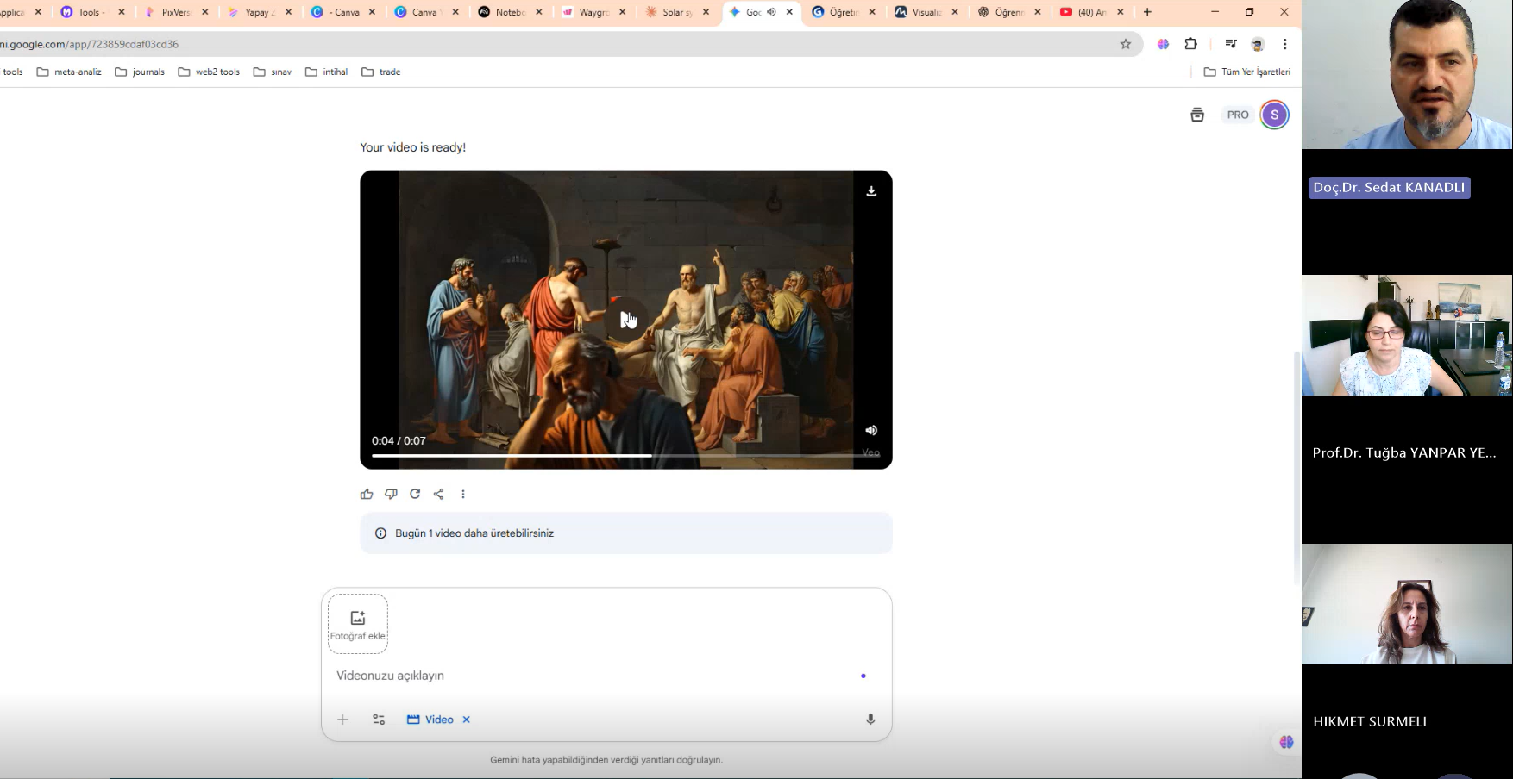Switch to the Solar system tab

tap(675, 12)
